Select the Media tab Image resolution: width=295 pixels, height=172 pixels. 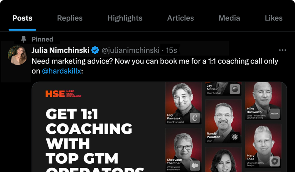[x=229, y=18]
